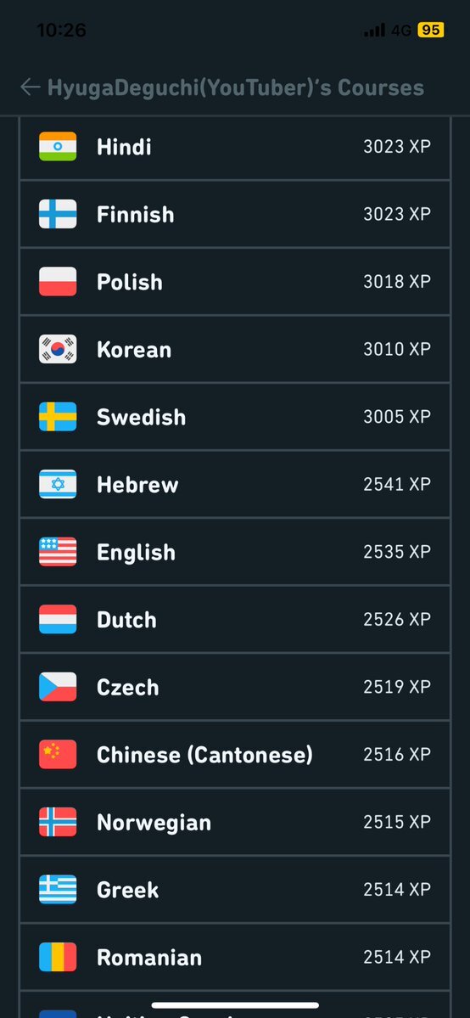
Task: Click the Chinese (Cantonese) flag icon
Action: point(58,754)
